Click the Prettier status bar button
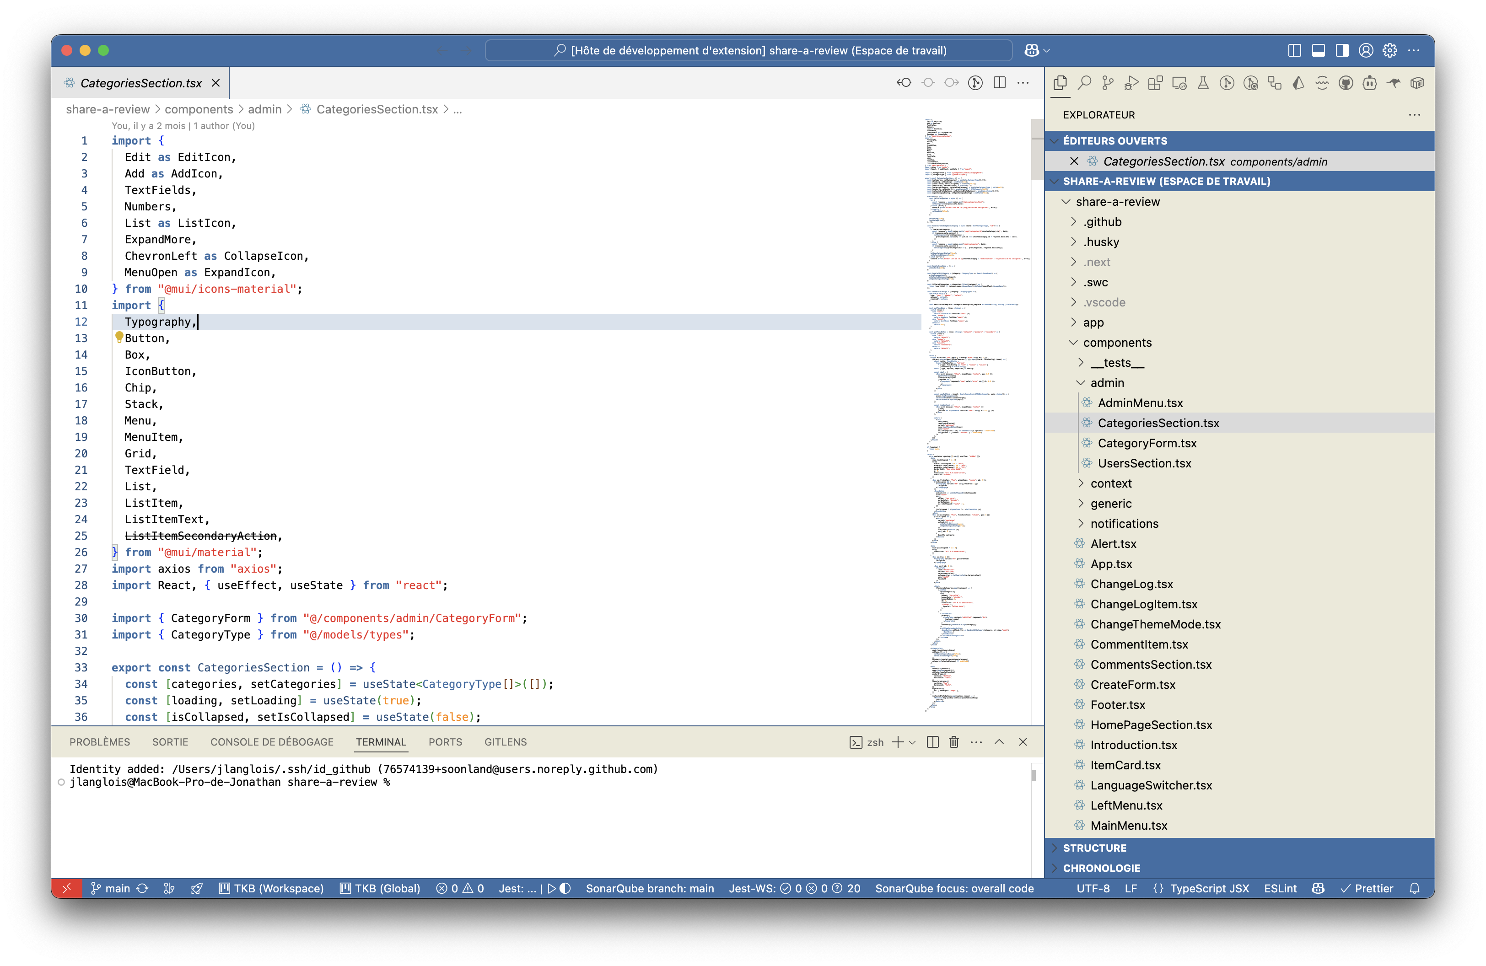 click(1367, 888)
